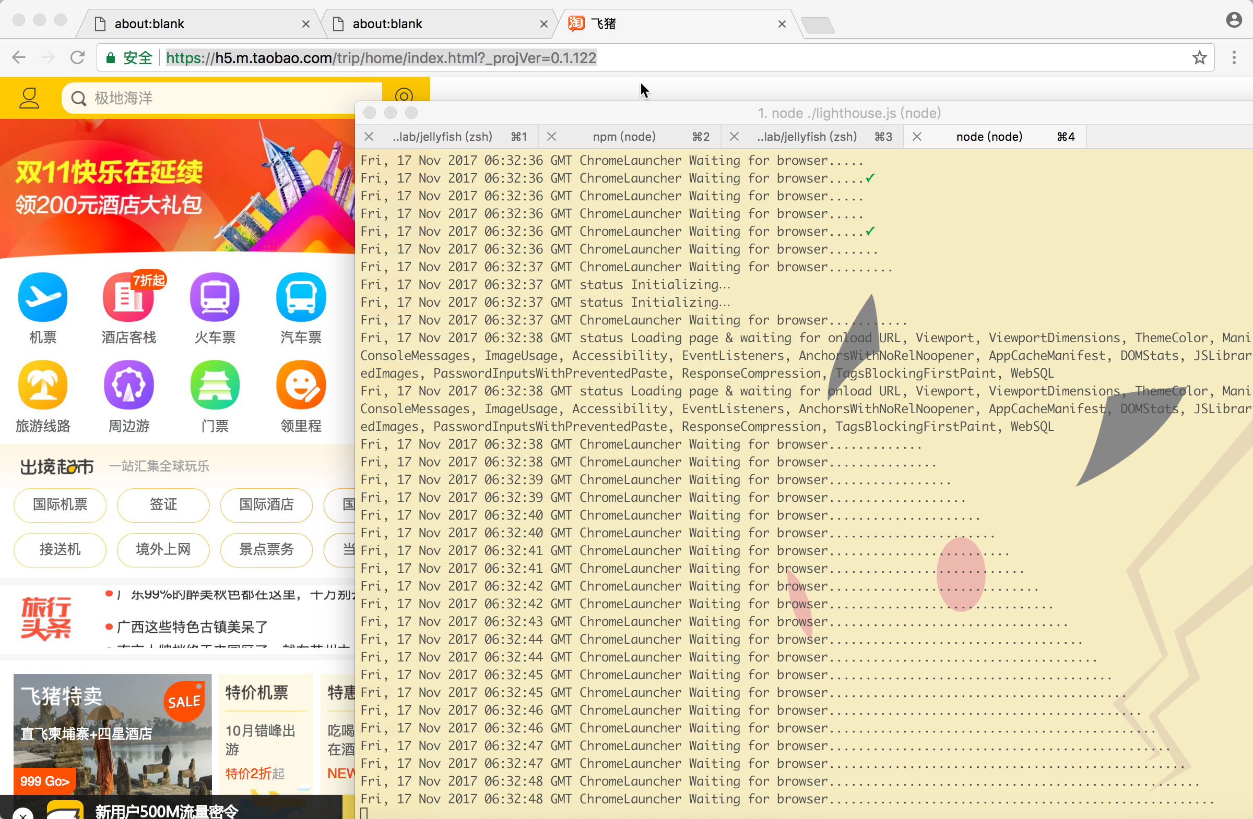Click the '安全' secure label in address bar
The width and height of the screenshot is (1253, 819).
click(x=138, y=58)
